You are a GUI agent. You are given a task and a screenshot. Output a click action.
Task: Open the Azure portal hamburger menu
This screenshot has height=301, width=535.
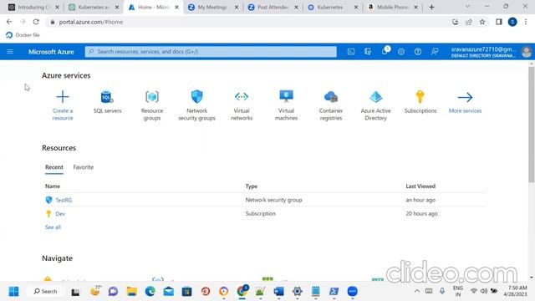[10, 52]
